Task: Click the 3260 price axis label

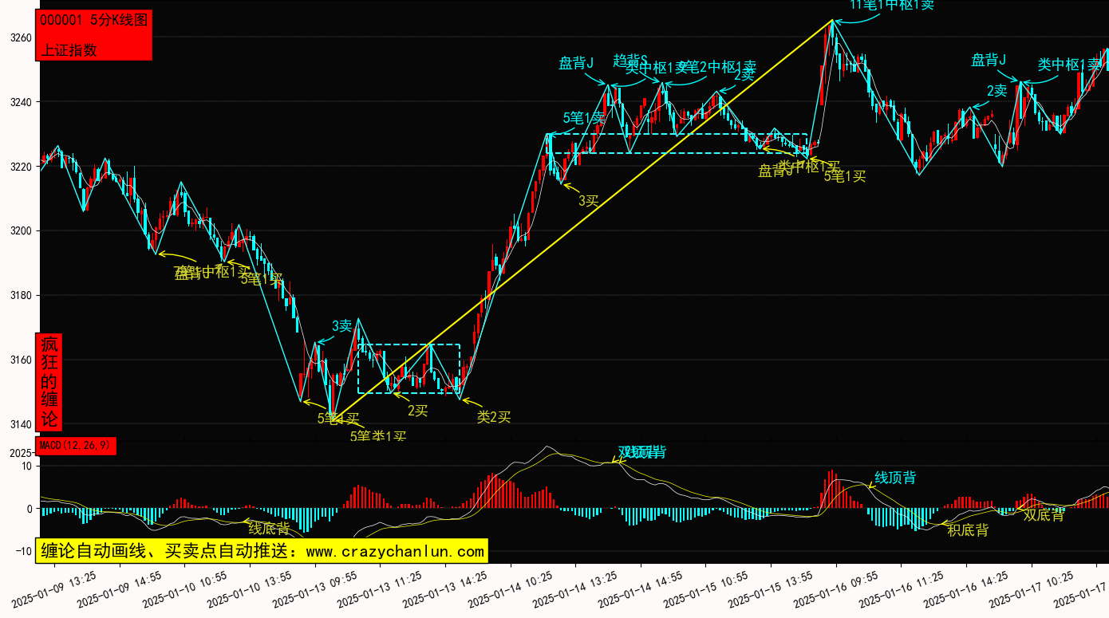Action: click(21, 38)
